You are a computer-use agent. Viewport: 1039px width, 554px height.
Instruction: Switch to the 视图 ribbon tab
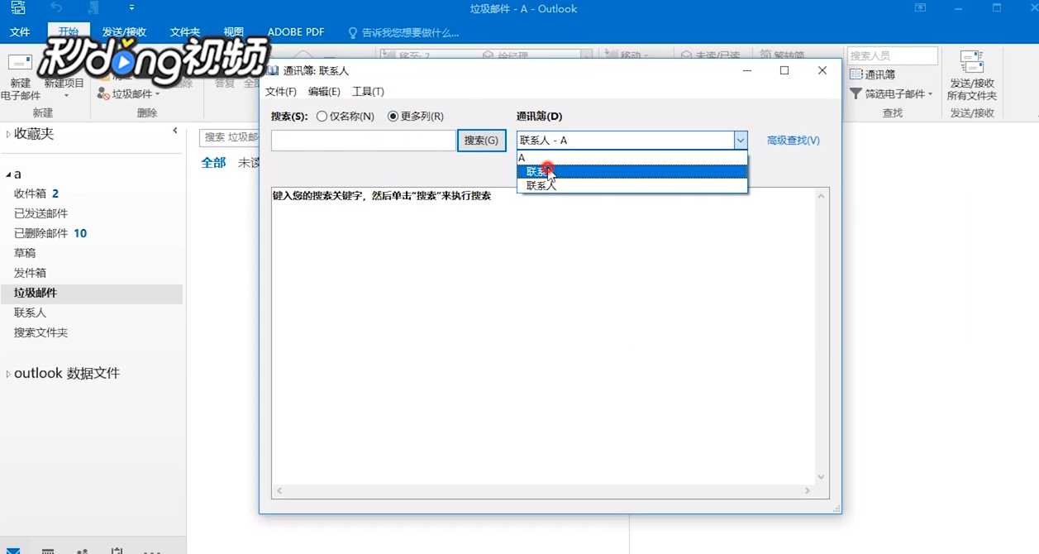click(x=233, y=31)
